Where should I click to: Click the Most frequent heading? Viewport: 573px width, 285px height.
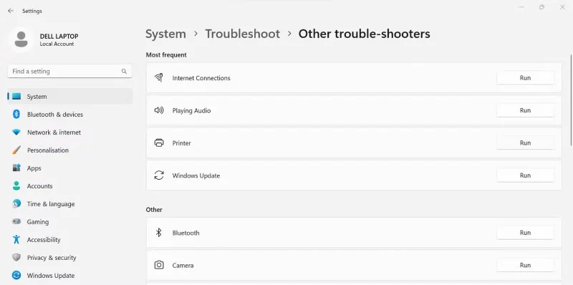coord(166,55)
